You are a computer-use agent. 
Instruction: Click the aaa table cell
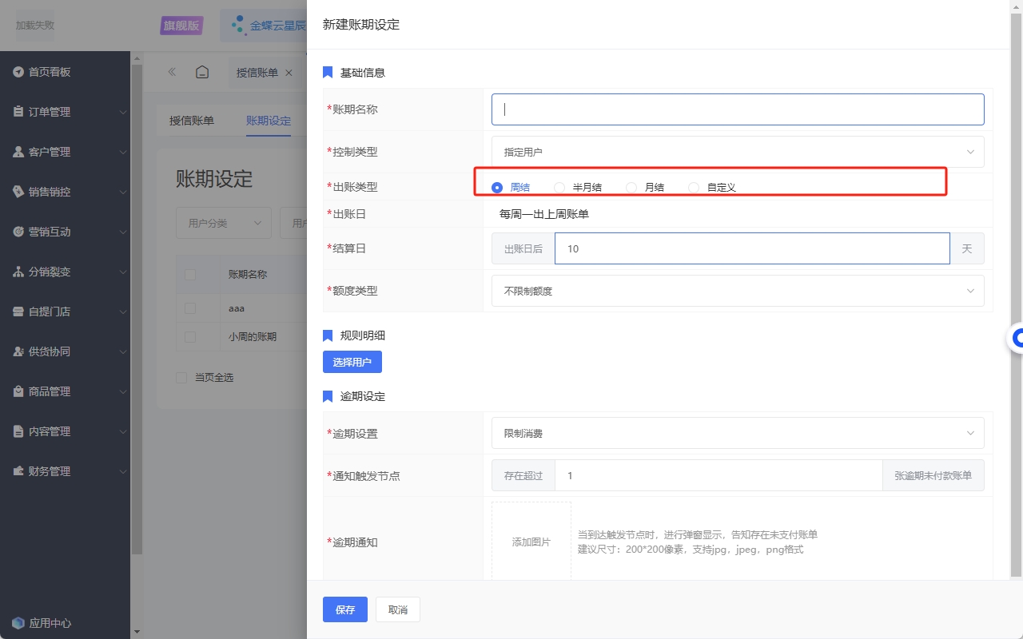[237, 308]
